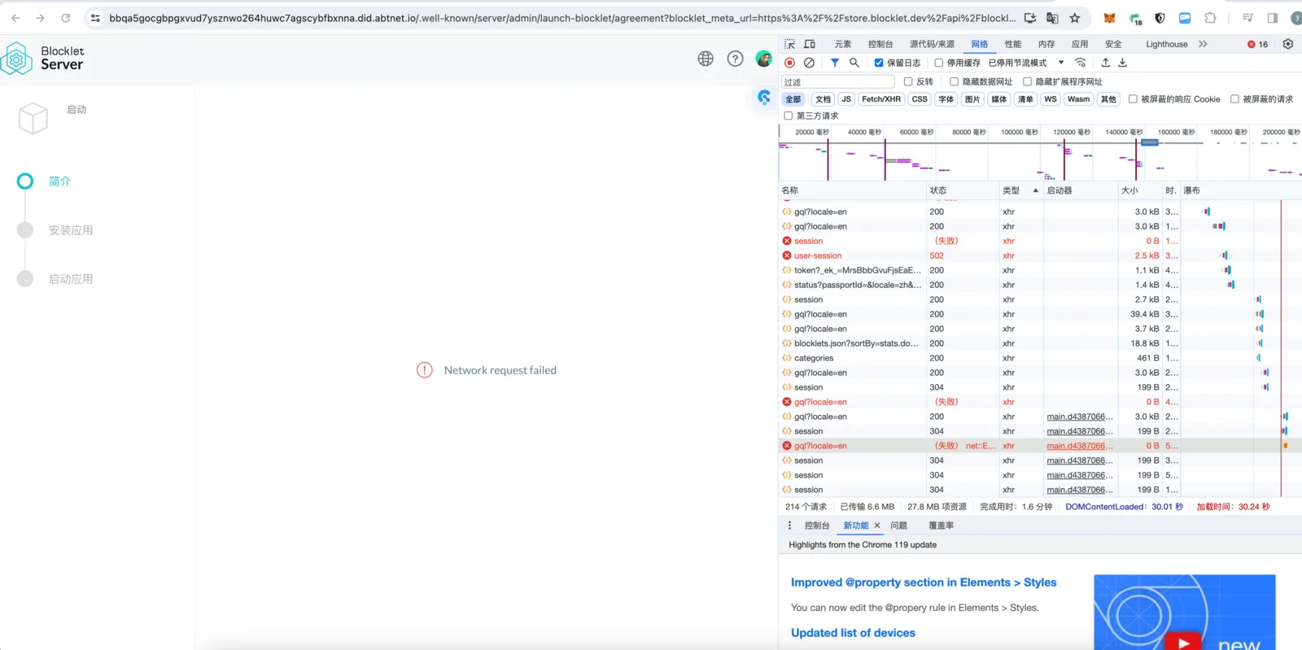Clear the network log icon
This screenshot has height=650, width=1302.
809,63
